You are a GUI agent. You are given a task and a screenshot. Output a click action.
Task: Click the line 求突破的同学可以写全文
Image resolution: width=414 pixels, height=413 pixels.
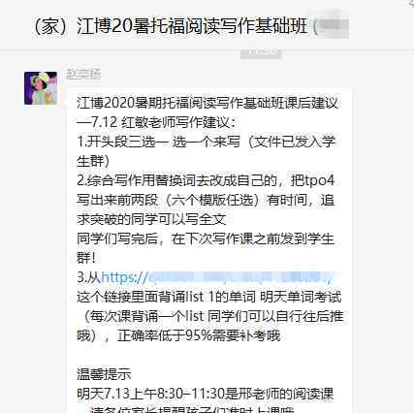pos(151,219)
